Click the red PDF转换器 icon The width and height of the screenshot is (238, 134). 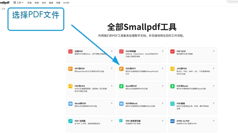click(x=121, y=52)
